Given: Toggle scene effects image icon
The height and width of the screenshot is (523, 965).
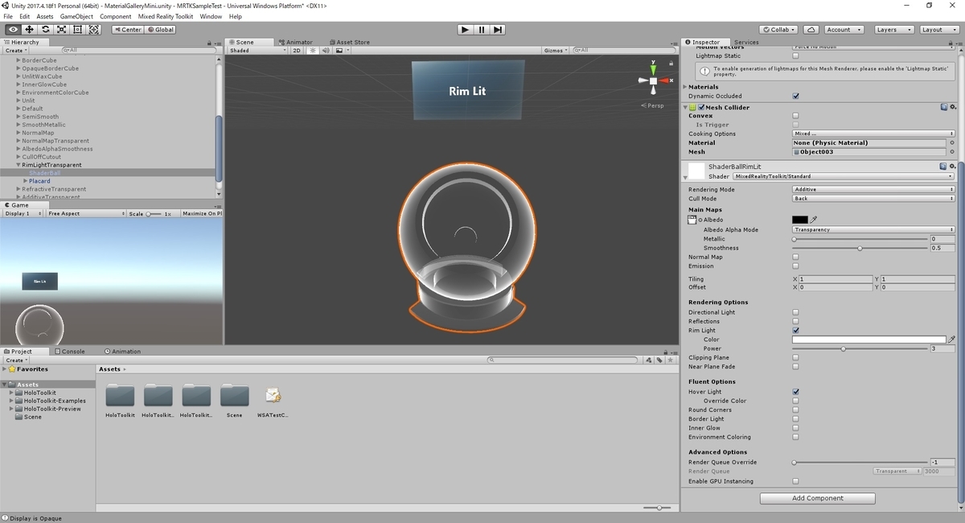Looking at the screenshot, I should click(339, 51).
